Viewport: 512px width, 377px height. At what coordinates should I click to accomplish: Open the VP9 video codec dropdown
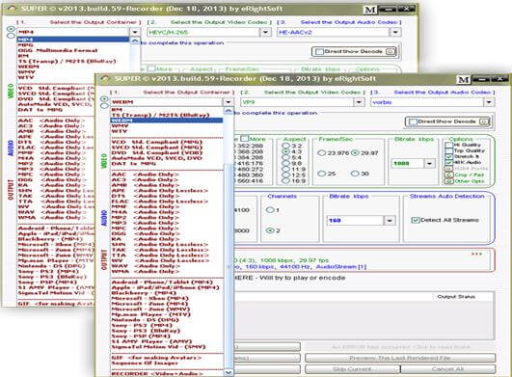coord(359,102)
